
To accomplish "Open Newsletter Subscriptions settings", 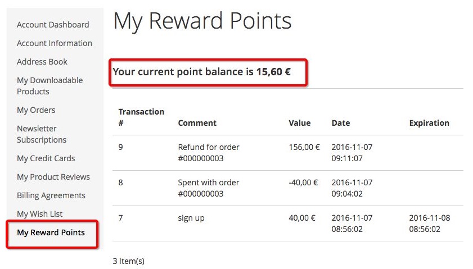I will (42, 134).
